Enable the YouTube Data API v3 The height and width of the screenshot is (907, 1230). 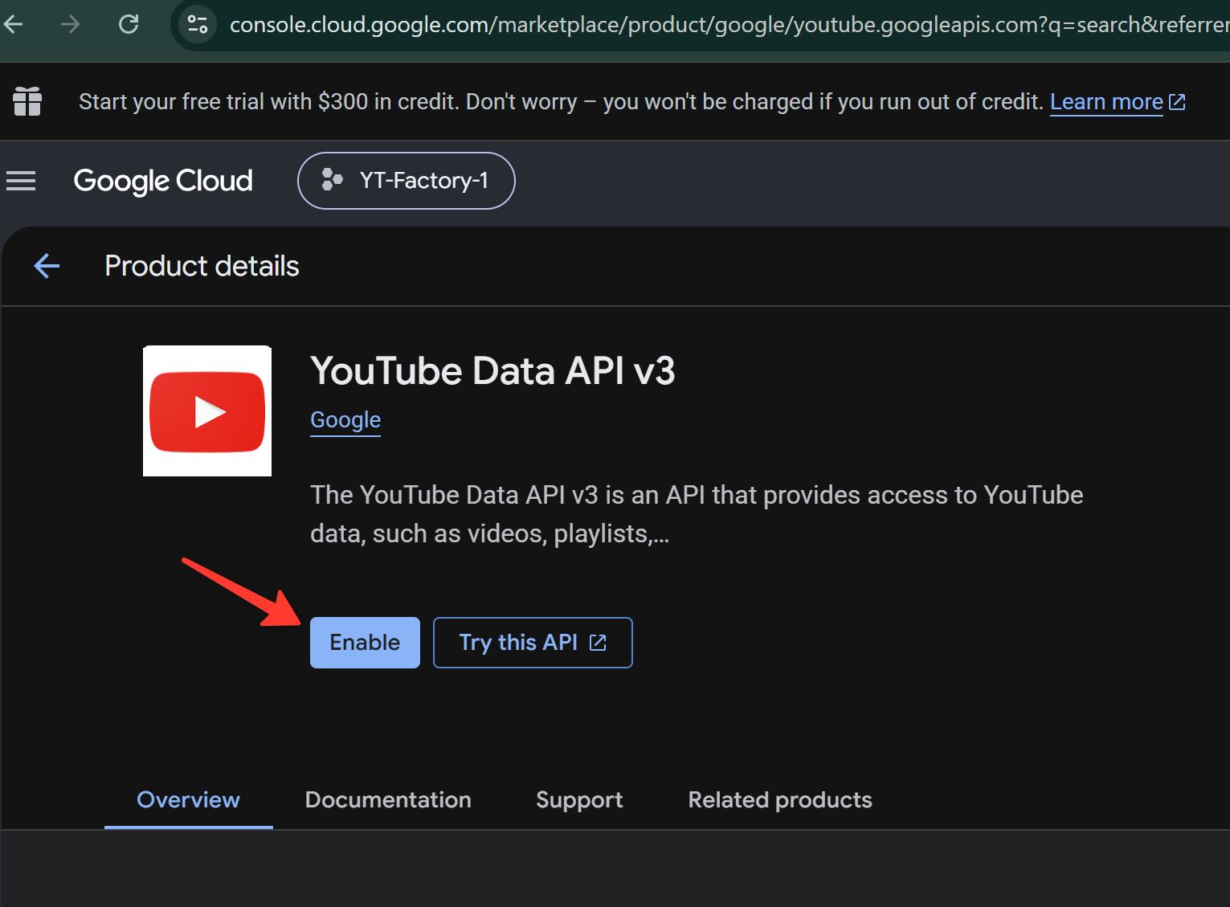(365, 643)
